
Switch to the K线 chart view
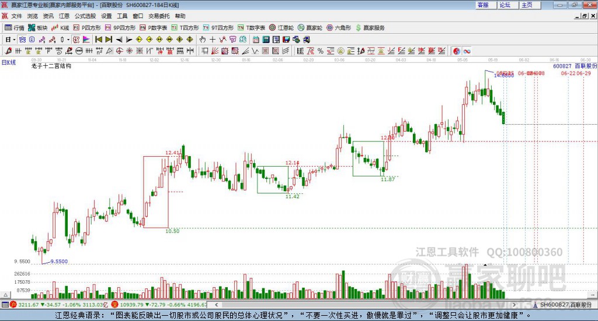(x=60, y=28)
